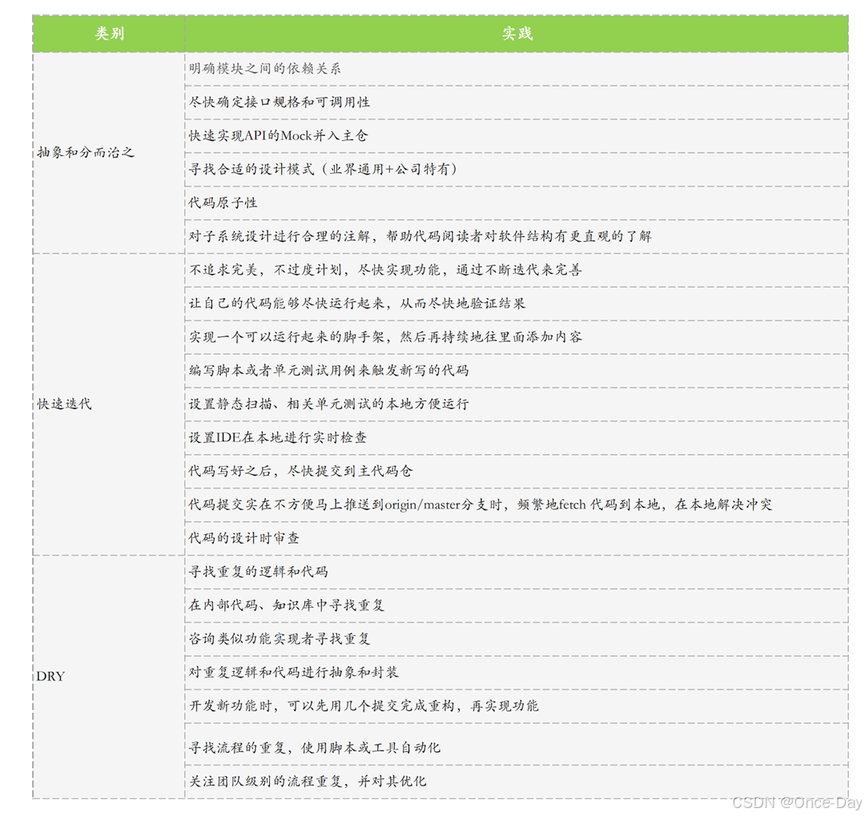Select row 在内部代码、知识库中寻找重复
The width and height of the screenshot is (865, 816).
pyautogui.click(x=517, y=605)
